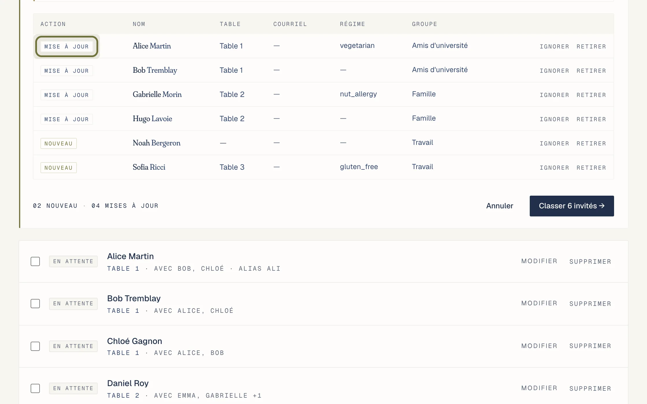This screenshot has height=404, width=647.
Task: Click Supprimer on Daniel Roy row
Action: (590, 388)
